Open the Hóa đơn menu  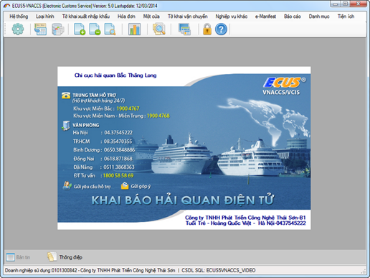pos(126,17)
